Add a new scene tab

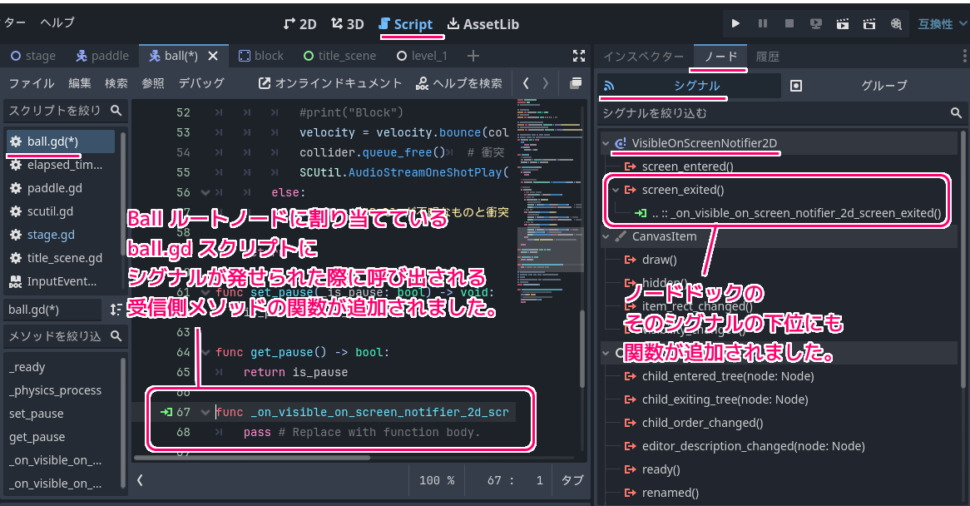click(x=473, y=56)
